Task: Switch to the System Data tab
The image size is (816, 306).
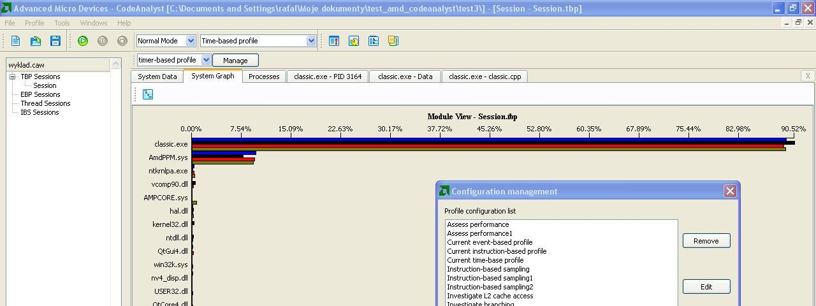Action: (x=157, y=76)
